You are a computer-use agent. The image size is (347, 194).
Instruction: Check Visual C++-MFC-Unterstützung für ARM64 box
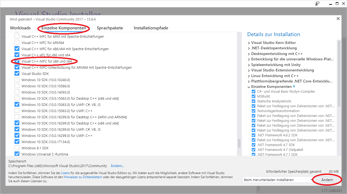click(x=17, y=67)
